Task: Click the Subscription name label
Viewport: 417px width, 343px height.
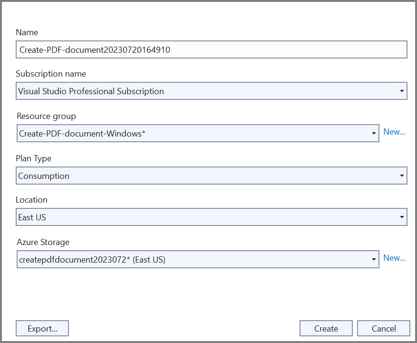Action: (51, 74)
